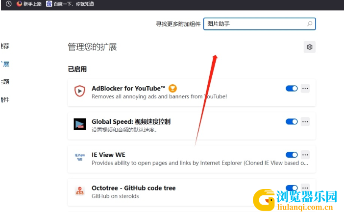Select the 扩展 sidebar category

tap(5, 64)
